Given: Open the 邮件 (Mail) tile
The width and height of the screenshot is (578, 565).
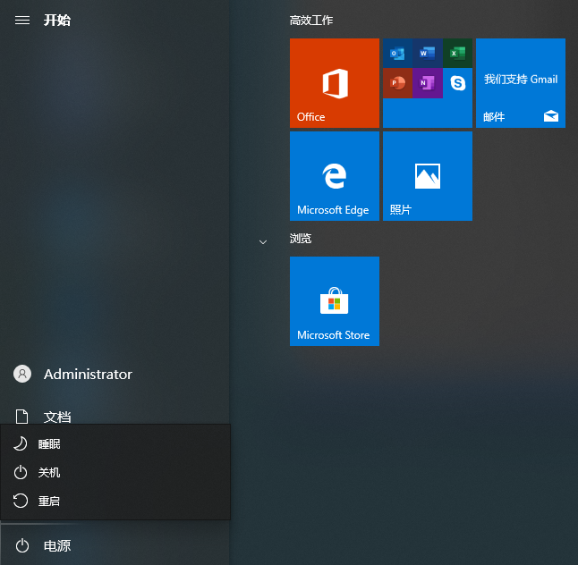Looking at the screenshot, I should pos(521,83).
